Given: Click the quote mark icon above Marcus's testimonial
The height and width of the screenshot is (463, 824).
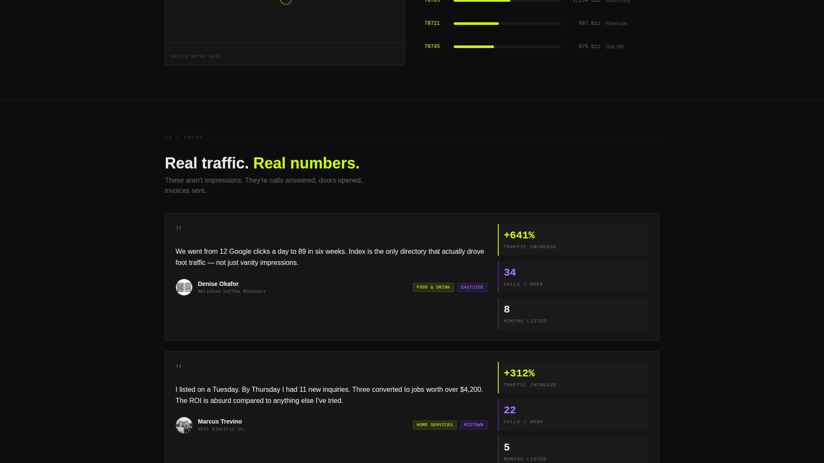Looking at the screenshot, I should (179, 367).
